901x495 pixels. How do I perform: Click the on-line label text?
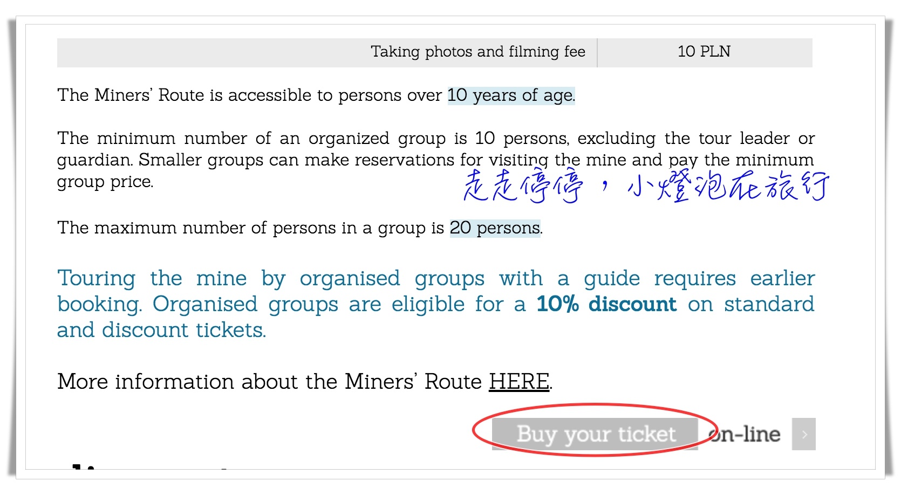click(x=745, y=434)
